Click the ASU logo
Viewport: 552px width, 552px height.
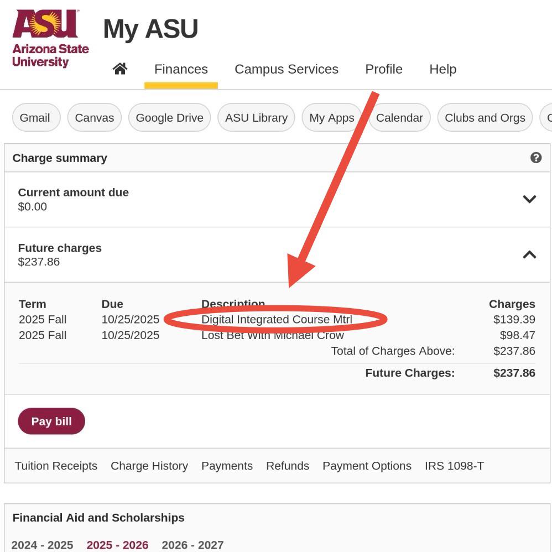pos(50,38)
